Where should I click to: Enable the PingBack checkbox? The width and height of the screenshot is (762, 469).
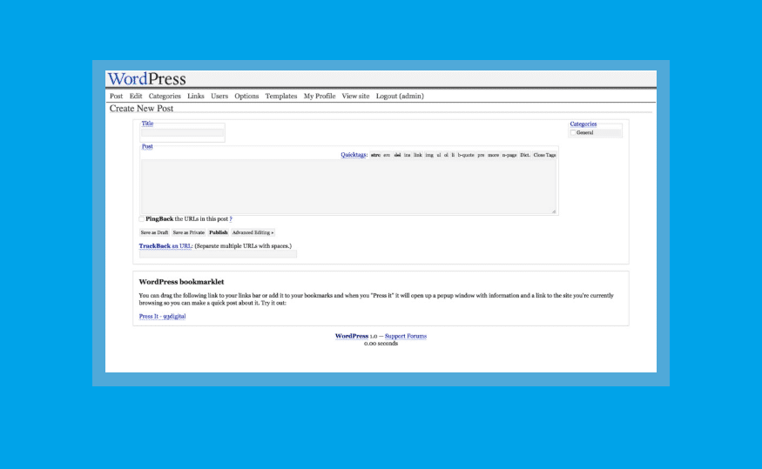142,219
